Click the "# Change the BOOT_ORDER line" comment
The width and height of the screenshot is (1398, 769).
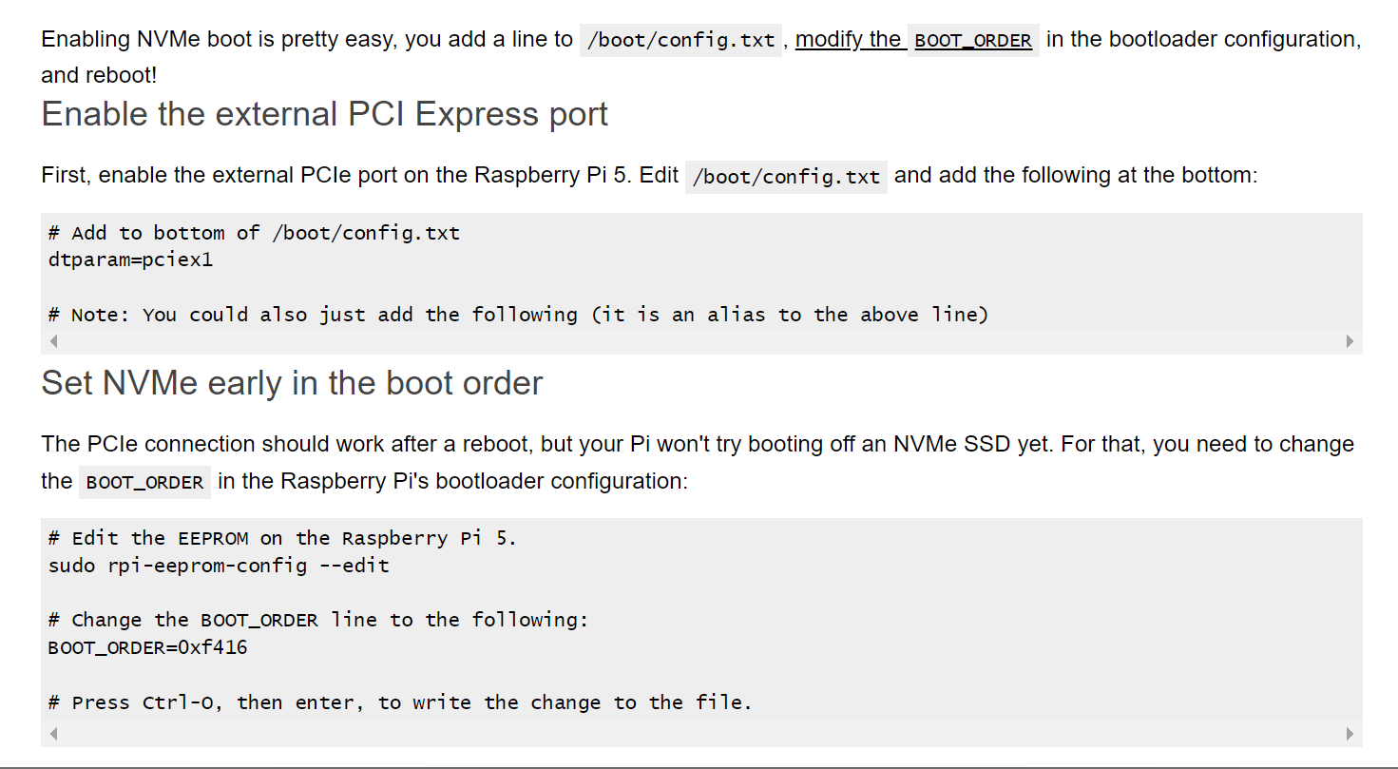tap(318, 621)
